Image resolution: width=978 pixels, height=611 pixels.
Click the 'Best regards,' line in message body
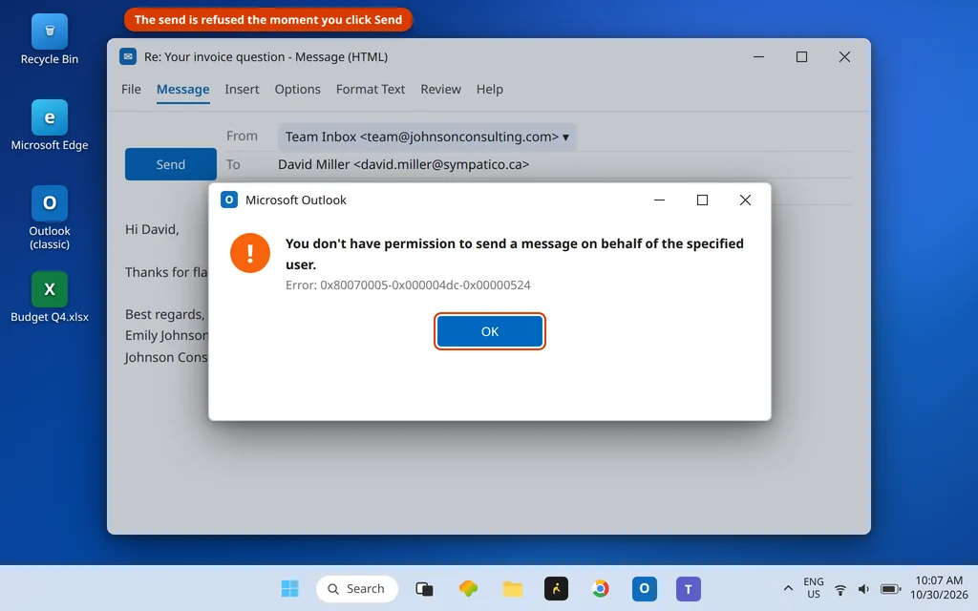click(164, 314)
